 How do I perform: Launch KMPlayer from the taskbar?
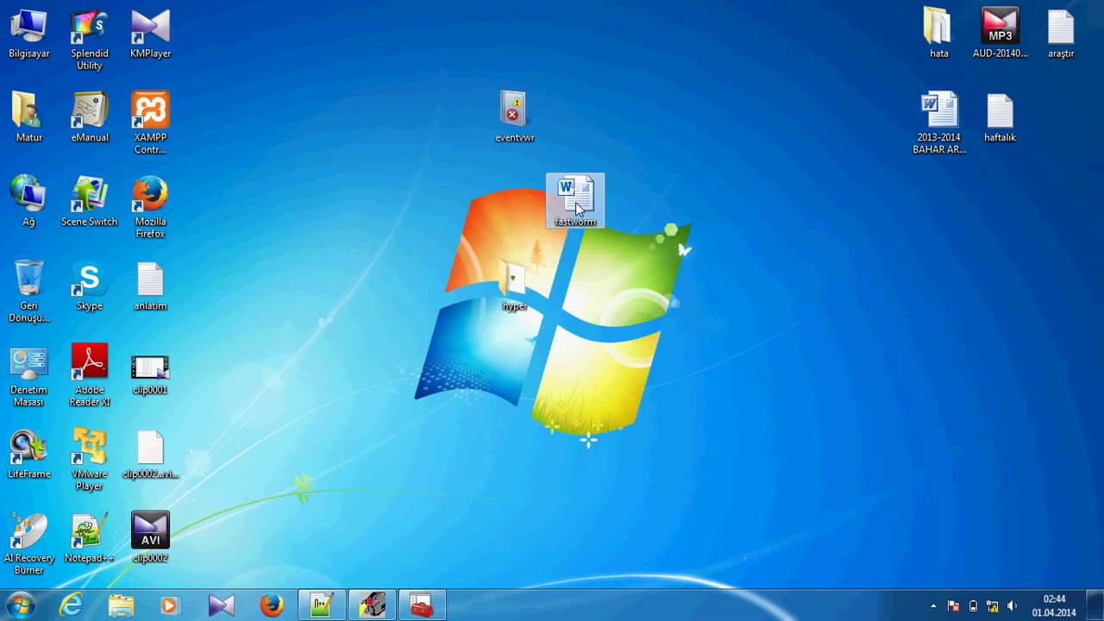(x=221, y=605)
